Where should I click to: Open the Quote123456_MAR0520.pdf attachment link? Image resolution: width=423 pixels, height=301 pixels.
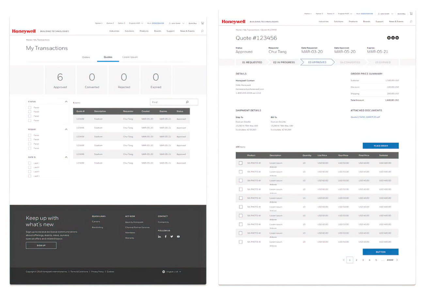coord(365,117)
